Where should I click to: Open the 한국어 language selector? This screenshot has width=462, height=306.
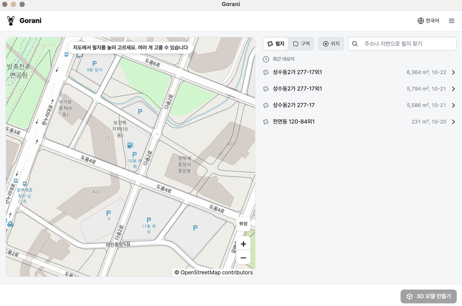(429, 21)
